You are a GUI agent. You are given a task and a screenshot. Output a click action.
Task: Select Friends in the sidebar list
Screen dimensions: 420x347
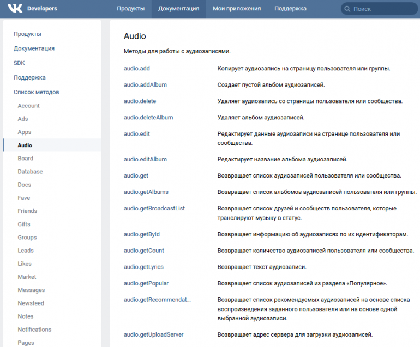tap(27, 211)
